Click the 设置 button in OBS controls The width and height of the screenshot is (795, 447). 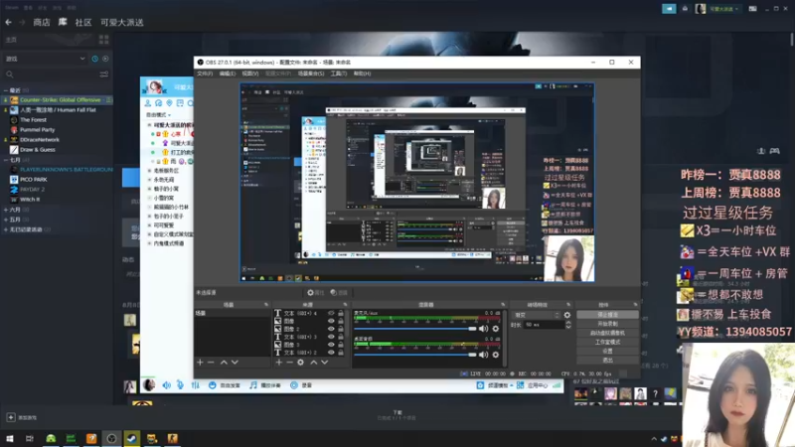(607, 352)
